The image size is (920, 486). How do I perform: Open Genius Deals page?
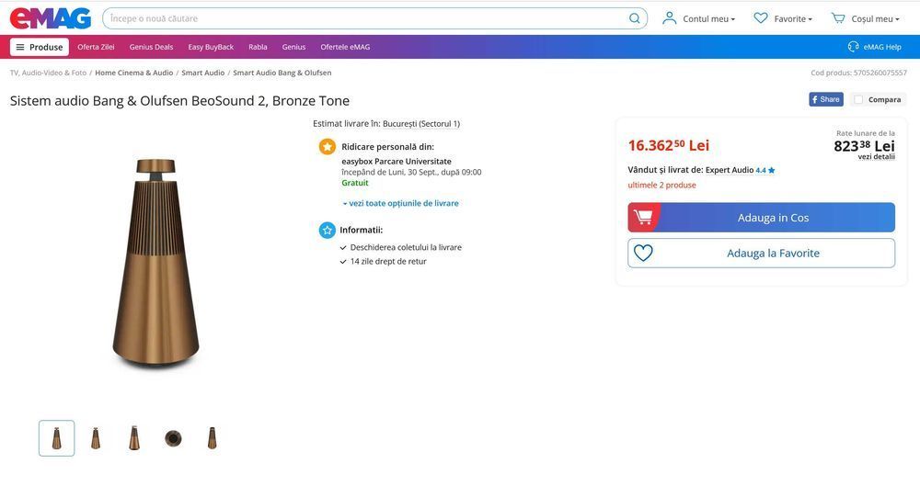click(152, 47)
